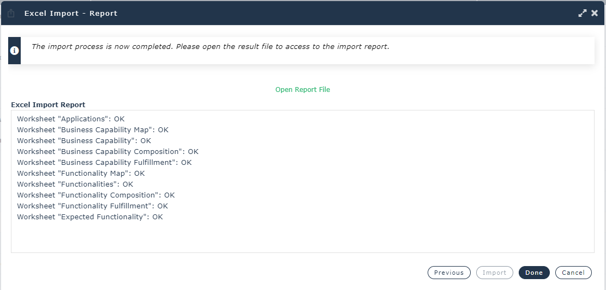Click the "Functionality Composition" report line
606x290 pixels.
[96, 195]
